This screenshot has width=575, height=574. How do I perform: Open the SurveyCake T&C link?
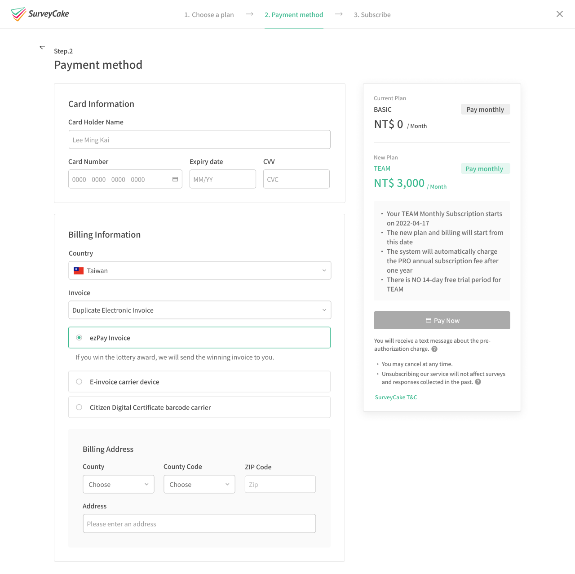click(396, 397)
